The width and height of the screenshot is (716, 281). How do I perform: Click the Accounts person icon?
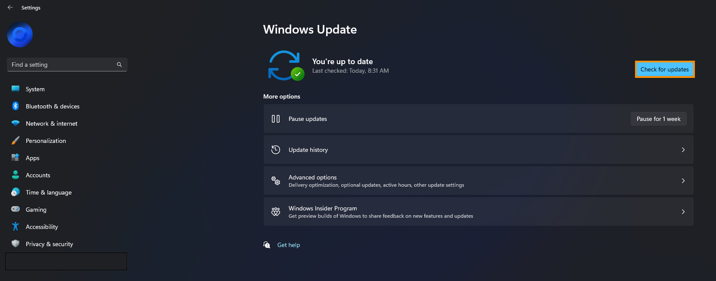click(x=16, y=175)
